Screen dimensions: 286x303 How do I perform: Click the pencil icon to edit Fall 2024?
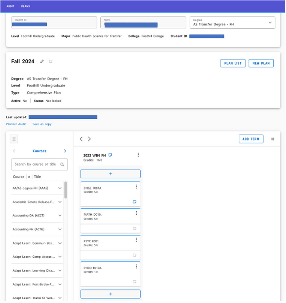coord(42,61)
